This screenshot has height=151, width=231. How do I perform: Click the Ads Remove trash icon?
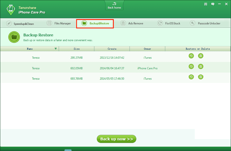[x=123, y=23]
